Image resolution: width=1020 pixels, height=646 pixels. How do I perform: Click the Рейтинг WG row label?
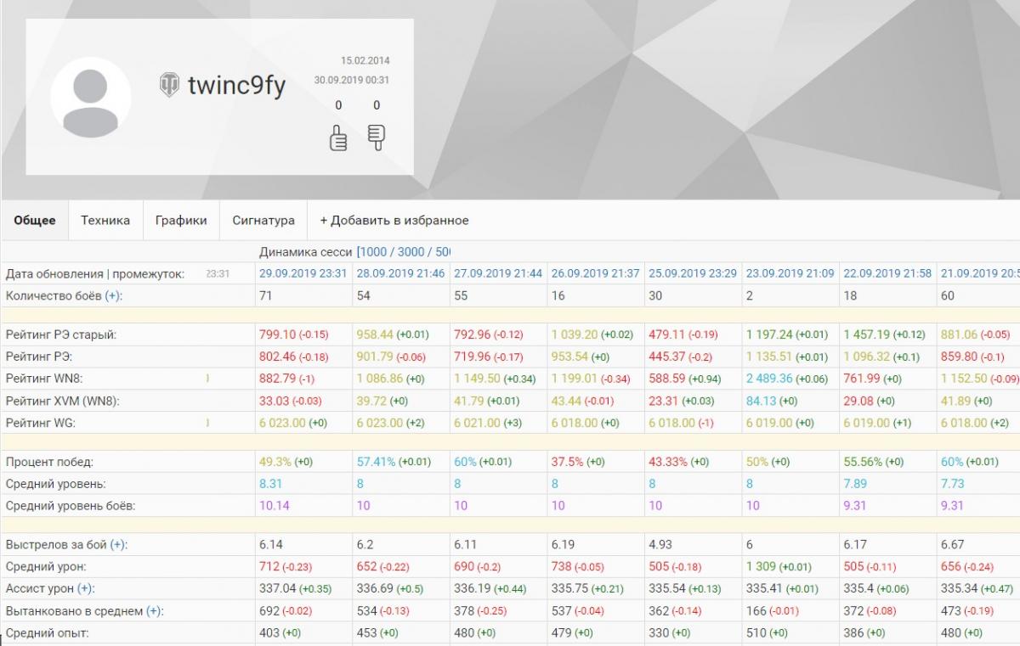tap(41, 423)
